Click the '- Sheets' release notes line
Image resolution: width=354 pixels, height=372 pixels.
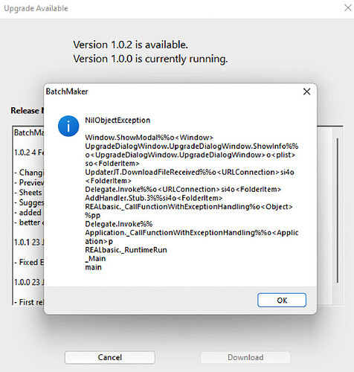coord(28,193)
